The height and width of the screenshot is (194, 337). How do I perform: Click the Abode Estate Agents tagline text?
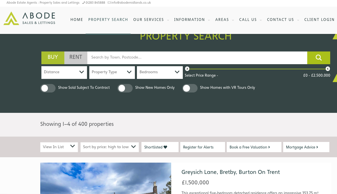coord(43,3)
